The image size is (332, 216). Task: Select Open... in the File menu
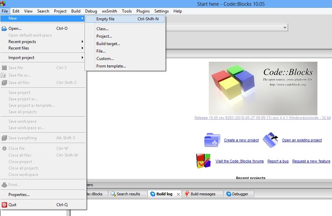click(x=43, y=28)
